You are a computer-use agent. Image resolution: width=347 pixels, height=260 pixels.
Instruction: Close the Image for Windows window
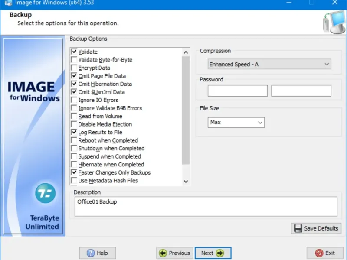(335, 3)
